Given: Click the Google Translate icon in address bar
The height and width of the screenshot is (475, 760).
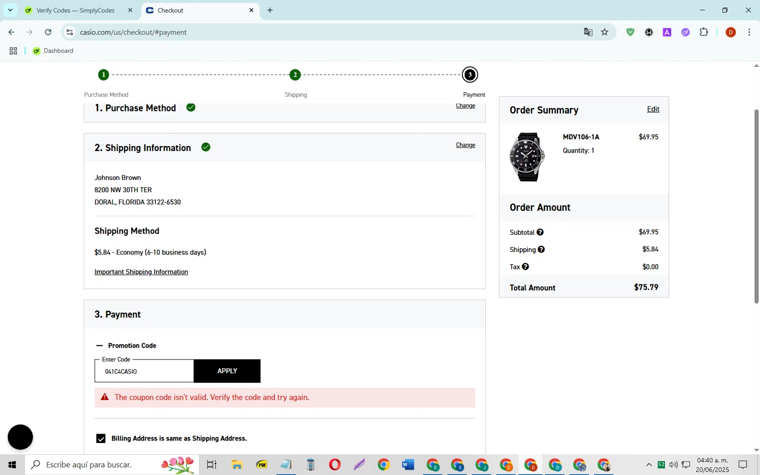Looking at the screenshot, I should tap(588, 32).
